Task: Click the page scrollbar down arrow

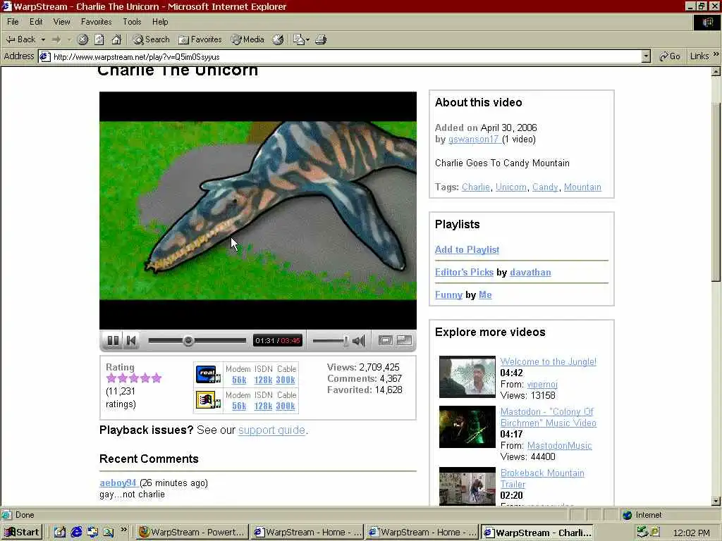Action: pos(716,501)
